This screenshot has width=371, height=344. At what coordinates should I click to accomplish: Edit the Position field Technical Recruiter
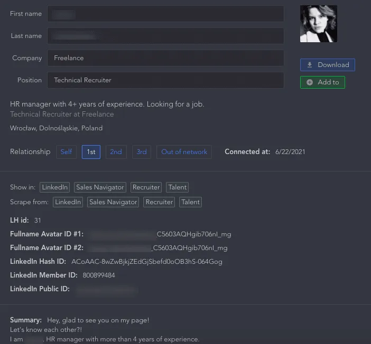click(x=165, y=80)
